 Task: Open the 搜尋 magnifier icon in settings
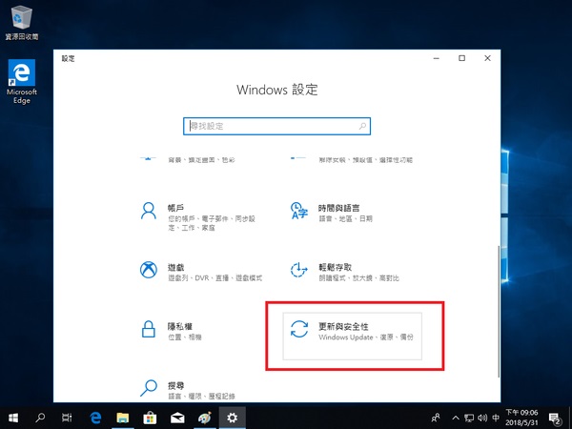pos(149,388)
